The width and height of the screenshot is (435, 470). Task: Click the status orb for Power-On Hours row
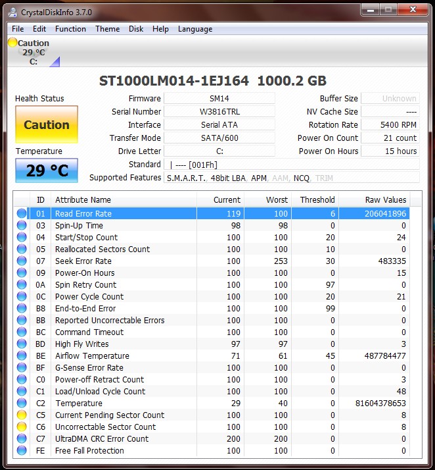pos(22,273)
